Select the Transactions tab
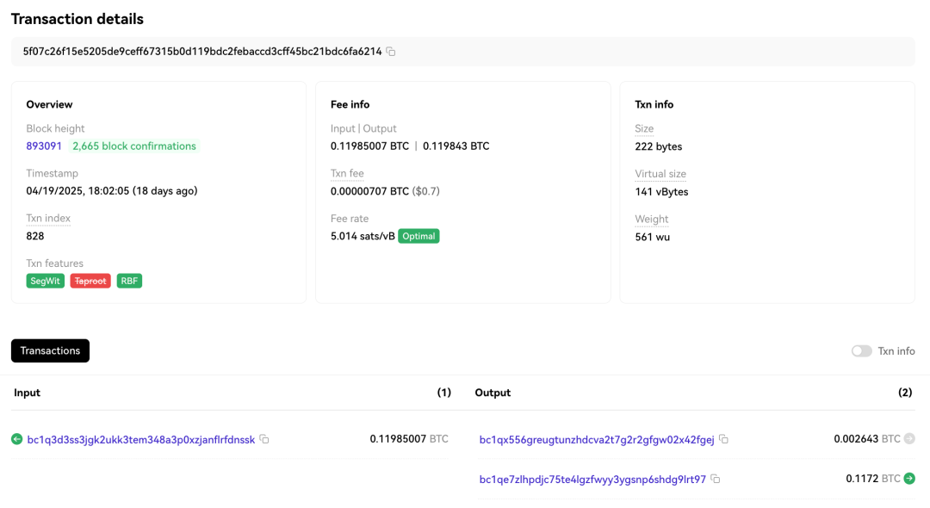 click(50, 350)
